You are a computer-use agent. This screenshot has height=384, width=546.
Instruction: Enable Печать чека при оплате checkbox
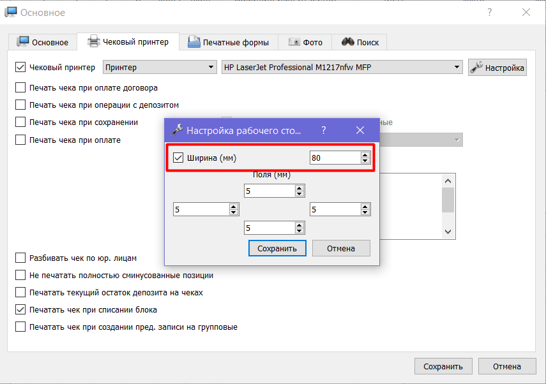pyautogui.click(x=20, y=140)
